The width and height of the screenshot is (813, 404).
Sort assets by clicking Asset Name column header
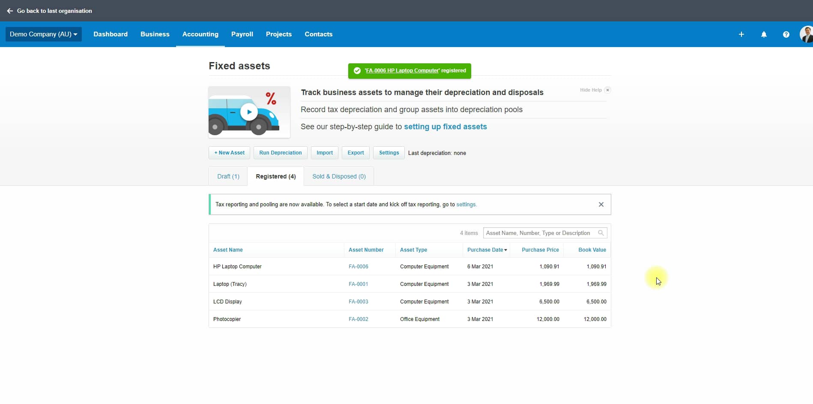pyautogui.click(x=227, y=250)
